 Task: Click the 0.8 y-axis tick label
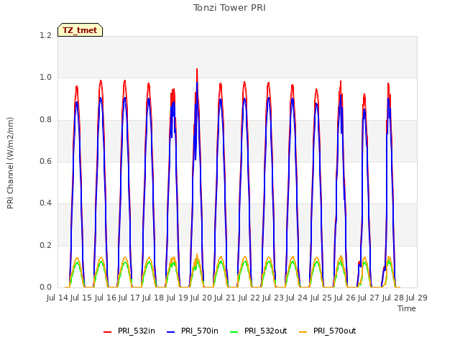click(45, 119)
